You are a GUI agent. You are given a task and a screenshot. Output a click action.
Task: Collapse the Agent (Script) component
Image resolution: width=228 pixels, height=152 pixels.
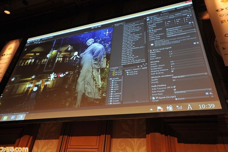click(x=151, y=98)
